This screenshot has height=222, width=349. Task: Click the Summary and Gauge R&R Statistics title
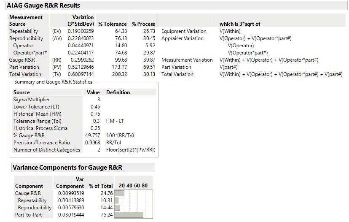(53, 82)
